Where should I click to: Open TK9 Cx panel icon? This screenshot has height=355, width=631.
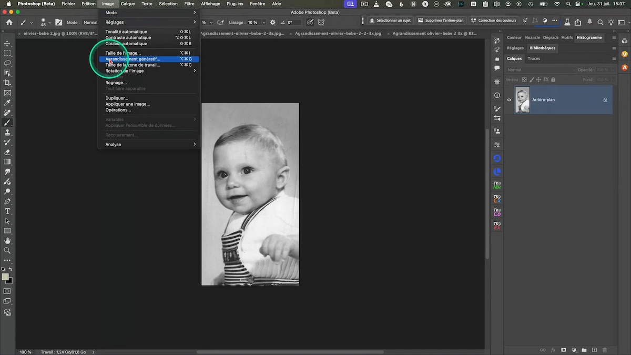pyautogui.click(x=497, y=199)
